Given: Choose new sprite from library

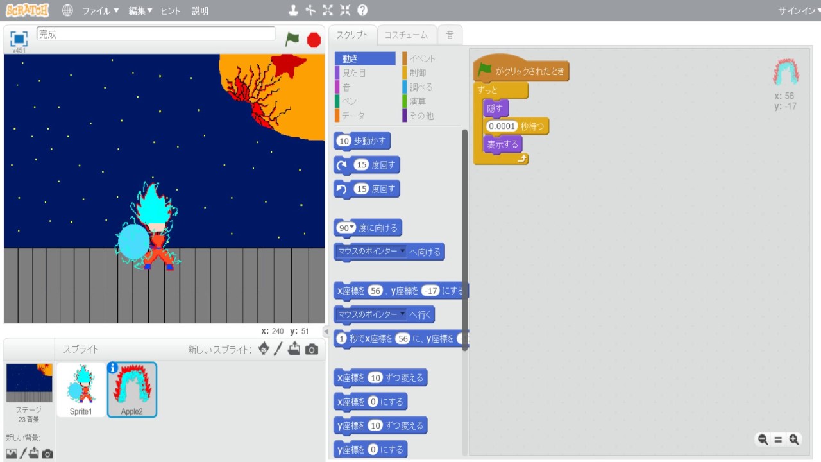Looking at the screenshot, I should click(264, 348).
